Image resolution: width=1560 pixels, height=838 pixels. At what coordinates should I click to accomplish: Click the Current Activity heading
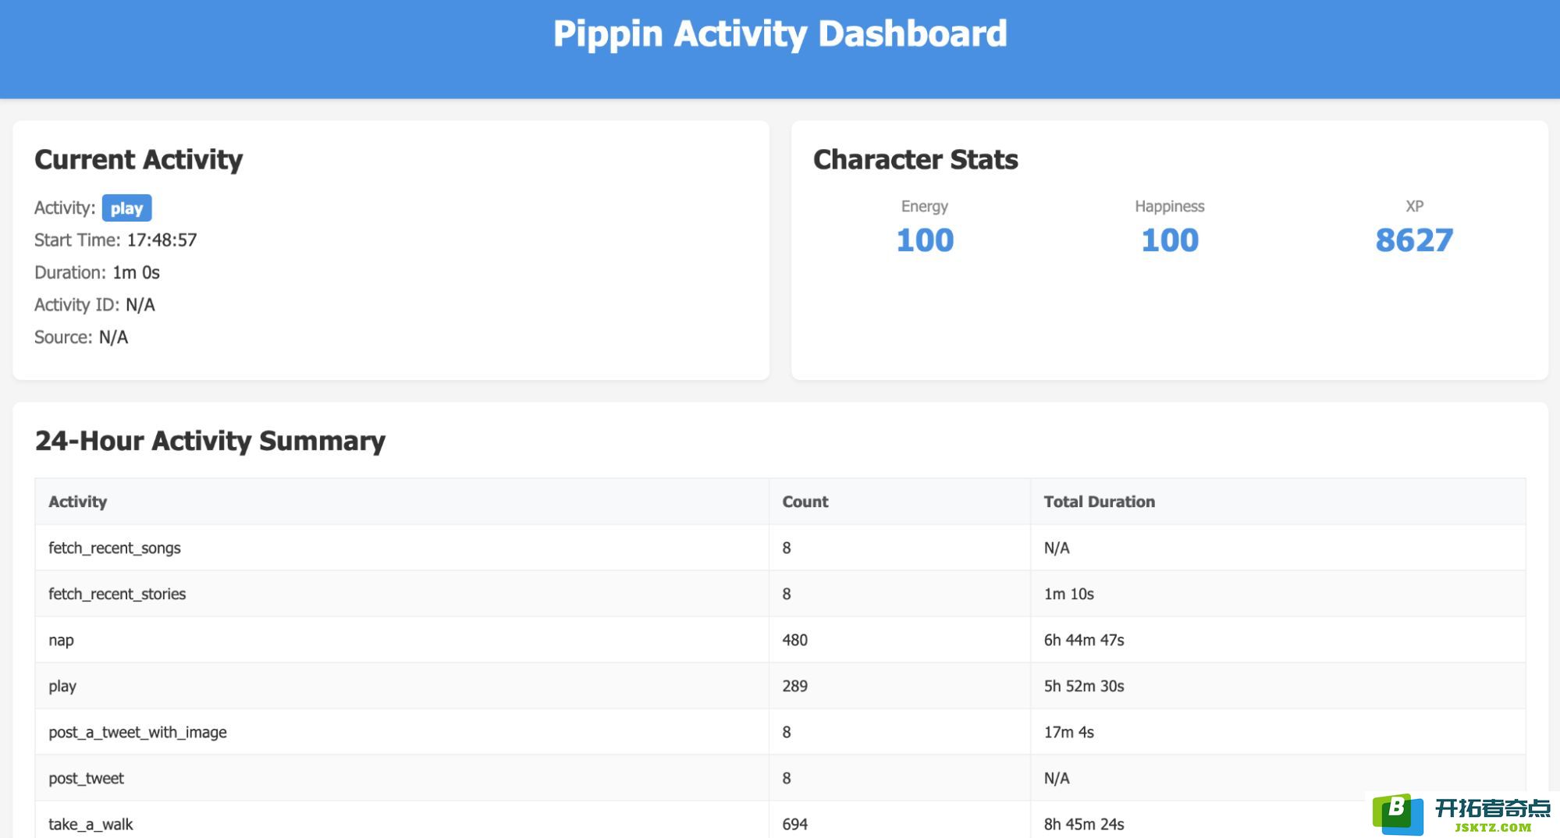pyautogui.click(x=139, y=160)
